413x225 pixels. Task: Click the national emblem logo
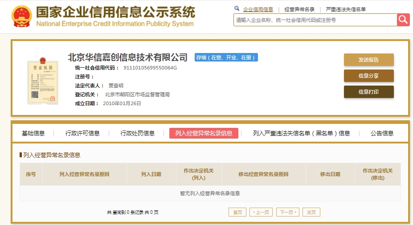click(x=21, y=16)
